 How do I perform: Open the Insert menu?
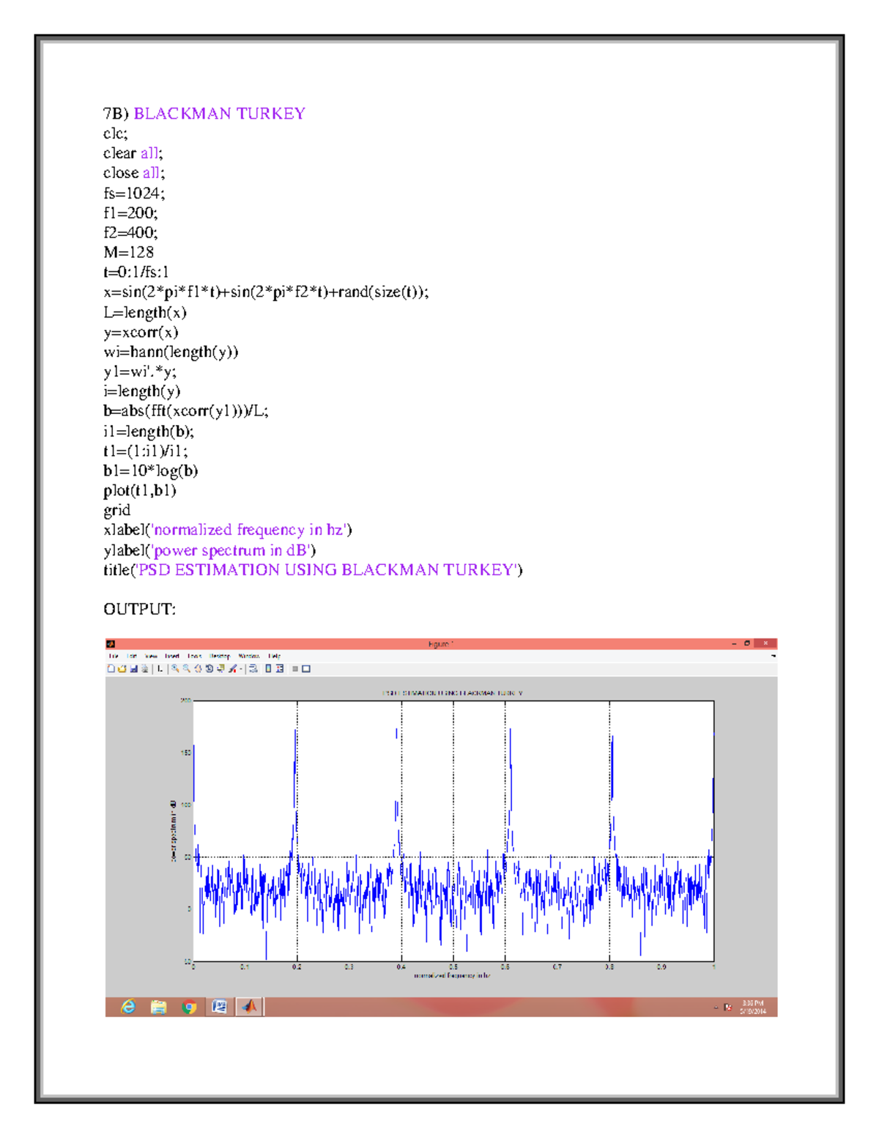tap(172, 656)
